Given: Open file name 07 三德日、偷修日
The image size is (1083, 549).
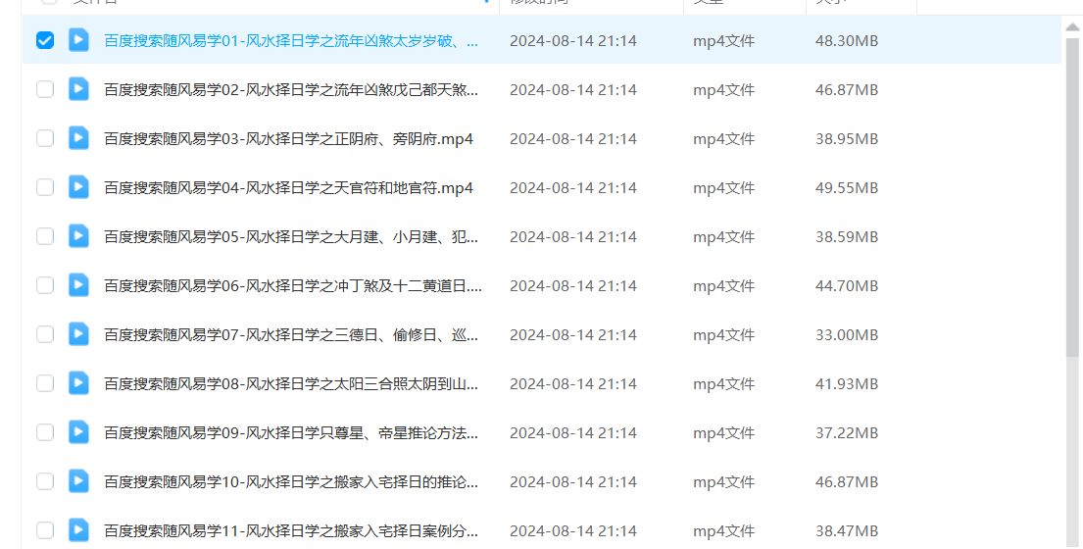Looking at the screenshot, I should (x=291, y=334).
